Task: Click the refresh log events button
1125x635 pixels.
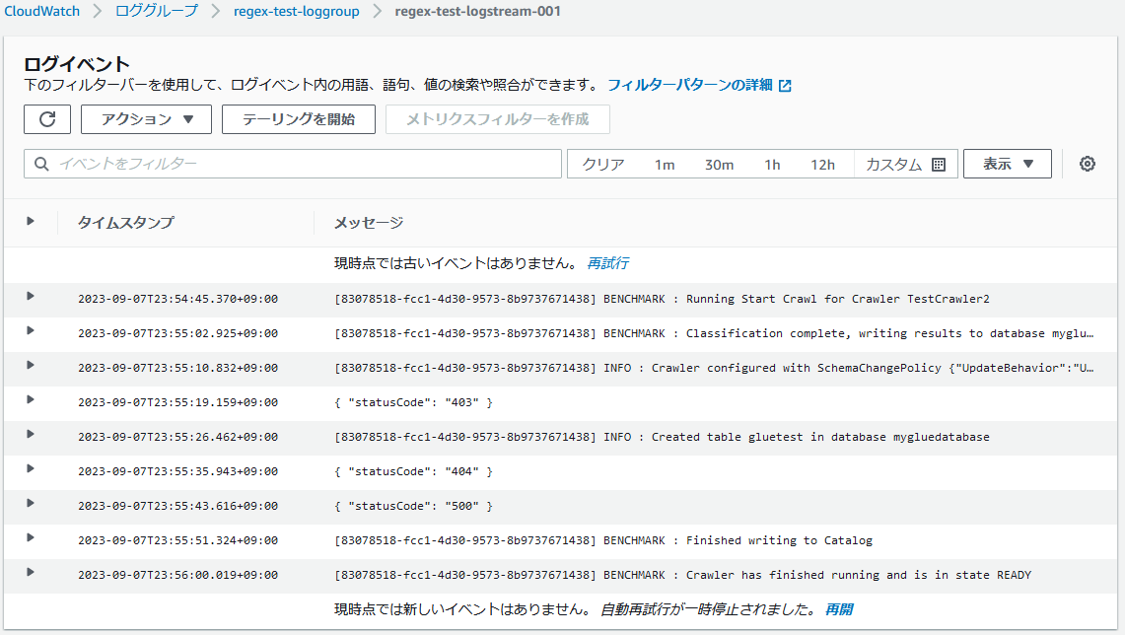Action: 47,119
